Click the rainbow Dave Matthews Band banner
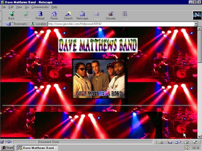This screenshot has height=151, width=202. [x=98, y=45]
